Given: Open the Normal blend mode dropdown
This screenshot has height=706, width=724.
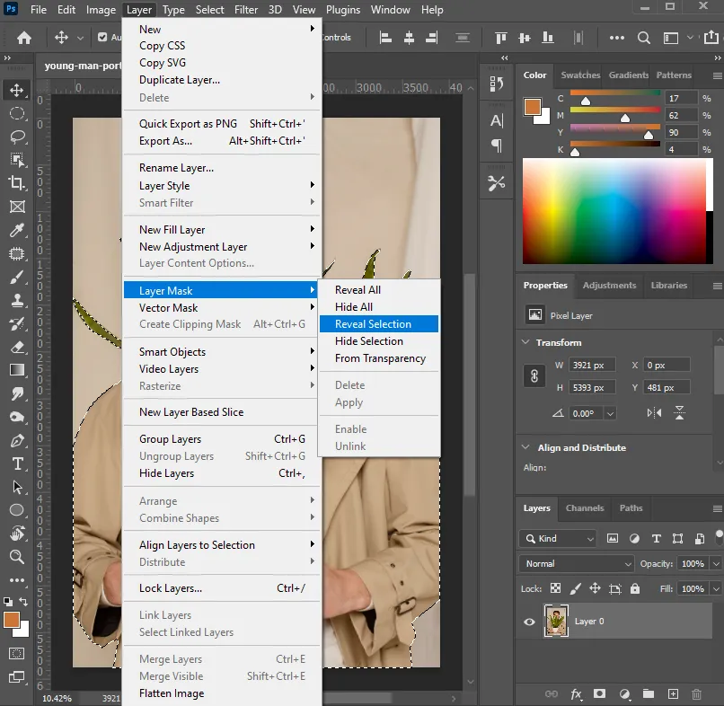Looking at the screenshot, I should 578,564.
